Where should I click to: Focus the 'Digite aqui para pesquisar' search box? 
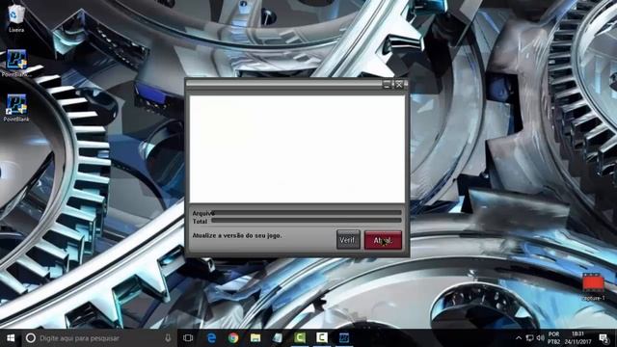(98, 338)
